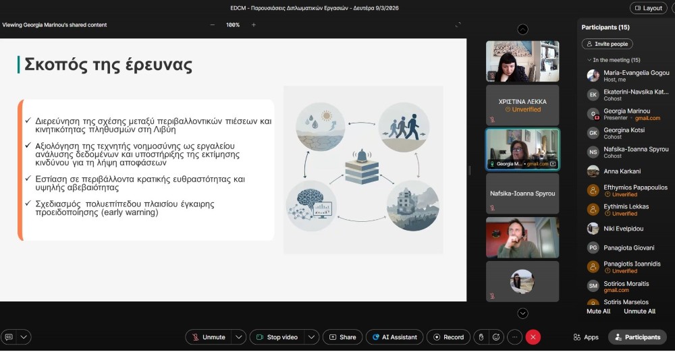Viewport: 675px width, 352px height.
Task: Collapse the 'In the meeting (15)' list
Action: click(x=589, y=60)
